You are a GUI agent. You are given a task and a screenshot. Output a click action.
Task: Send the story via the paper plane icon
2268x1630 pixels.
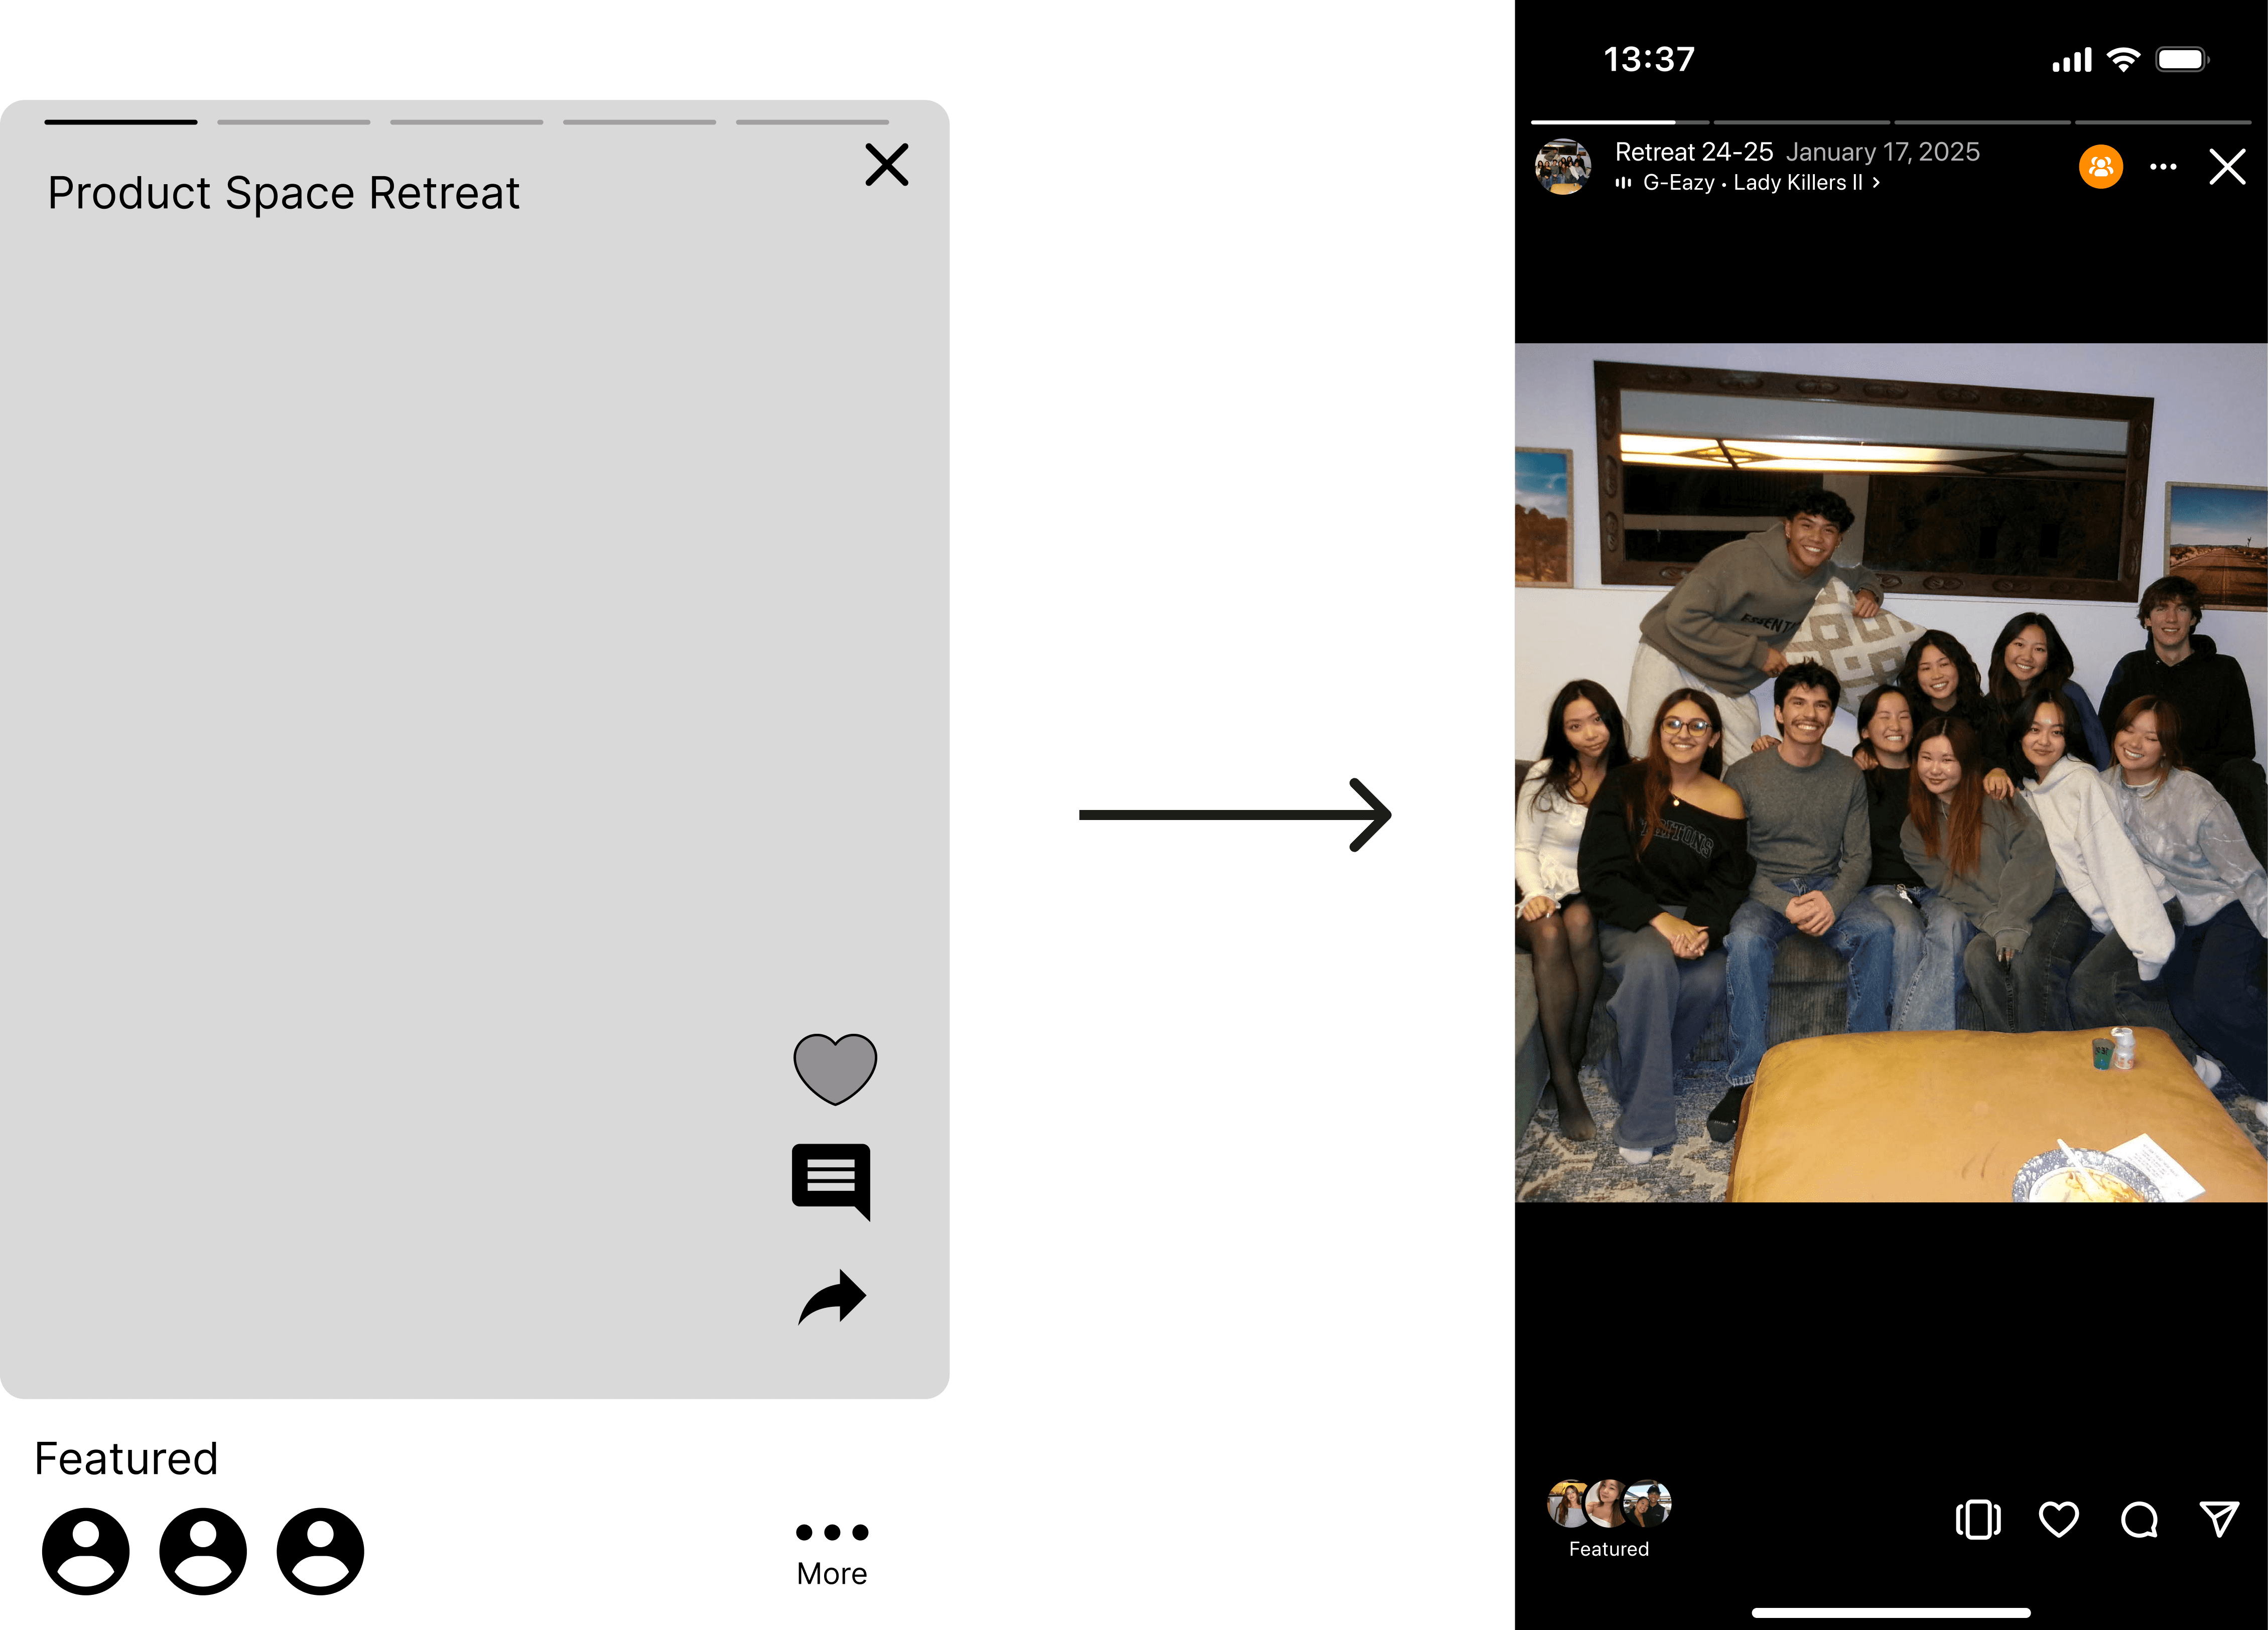click(2219, 1519)
